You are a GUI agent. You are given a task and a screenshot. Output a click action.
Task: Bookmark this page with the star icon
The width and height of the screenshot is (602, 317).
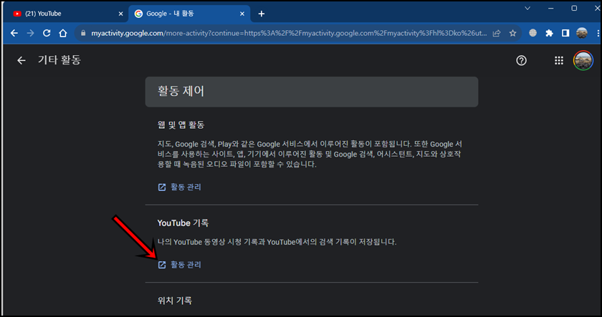click(x=512, y=34)
